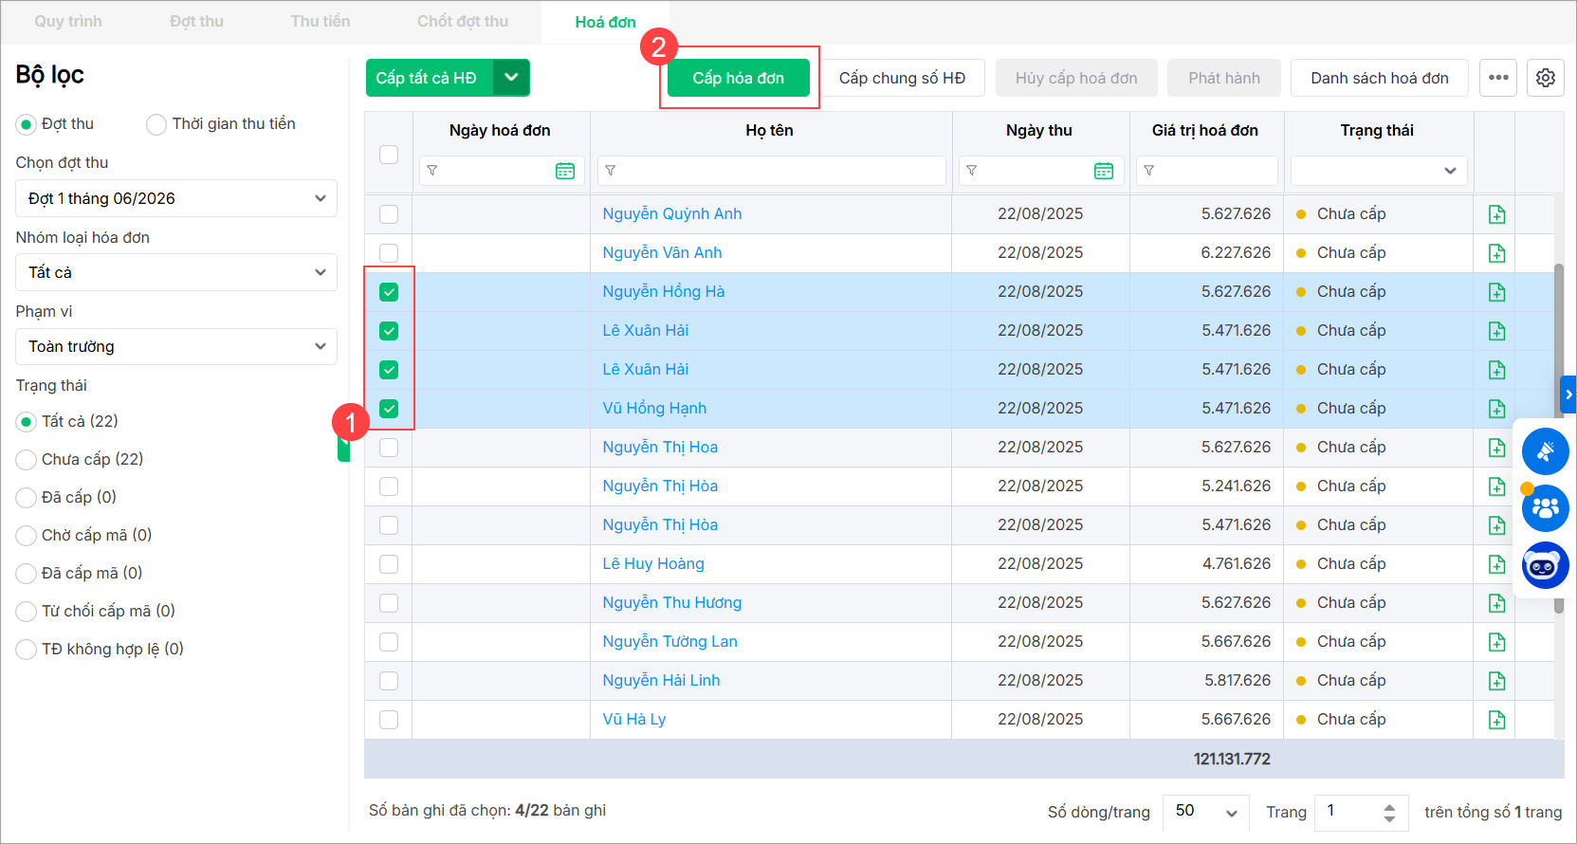Viewport: 1577px width, 844px height.
Task: Click the Hủy cấp hoá đơn button
Action: [1076, 78]
